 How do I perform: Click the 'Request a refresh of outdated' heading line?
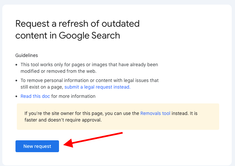[77, 24]
